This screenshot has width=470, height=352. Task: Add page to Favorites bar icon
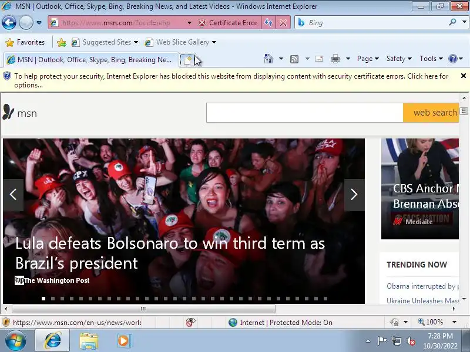click(x=62, y=42)
